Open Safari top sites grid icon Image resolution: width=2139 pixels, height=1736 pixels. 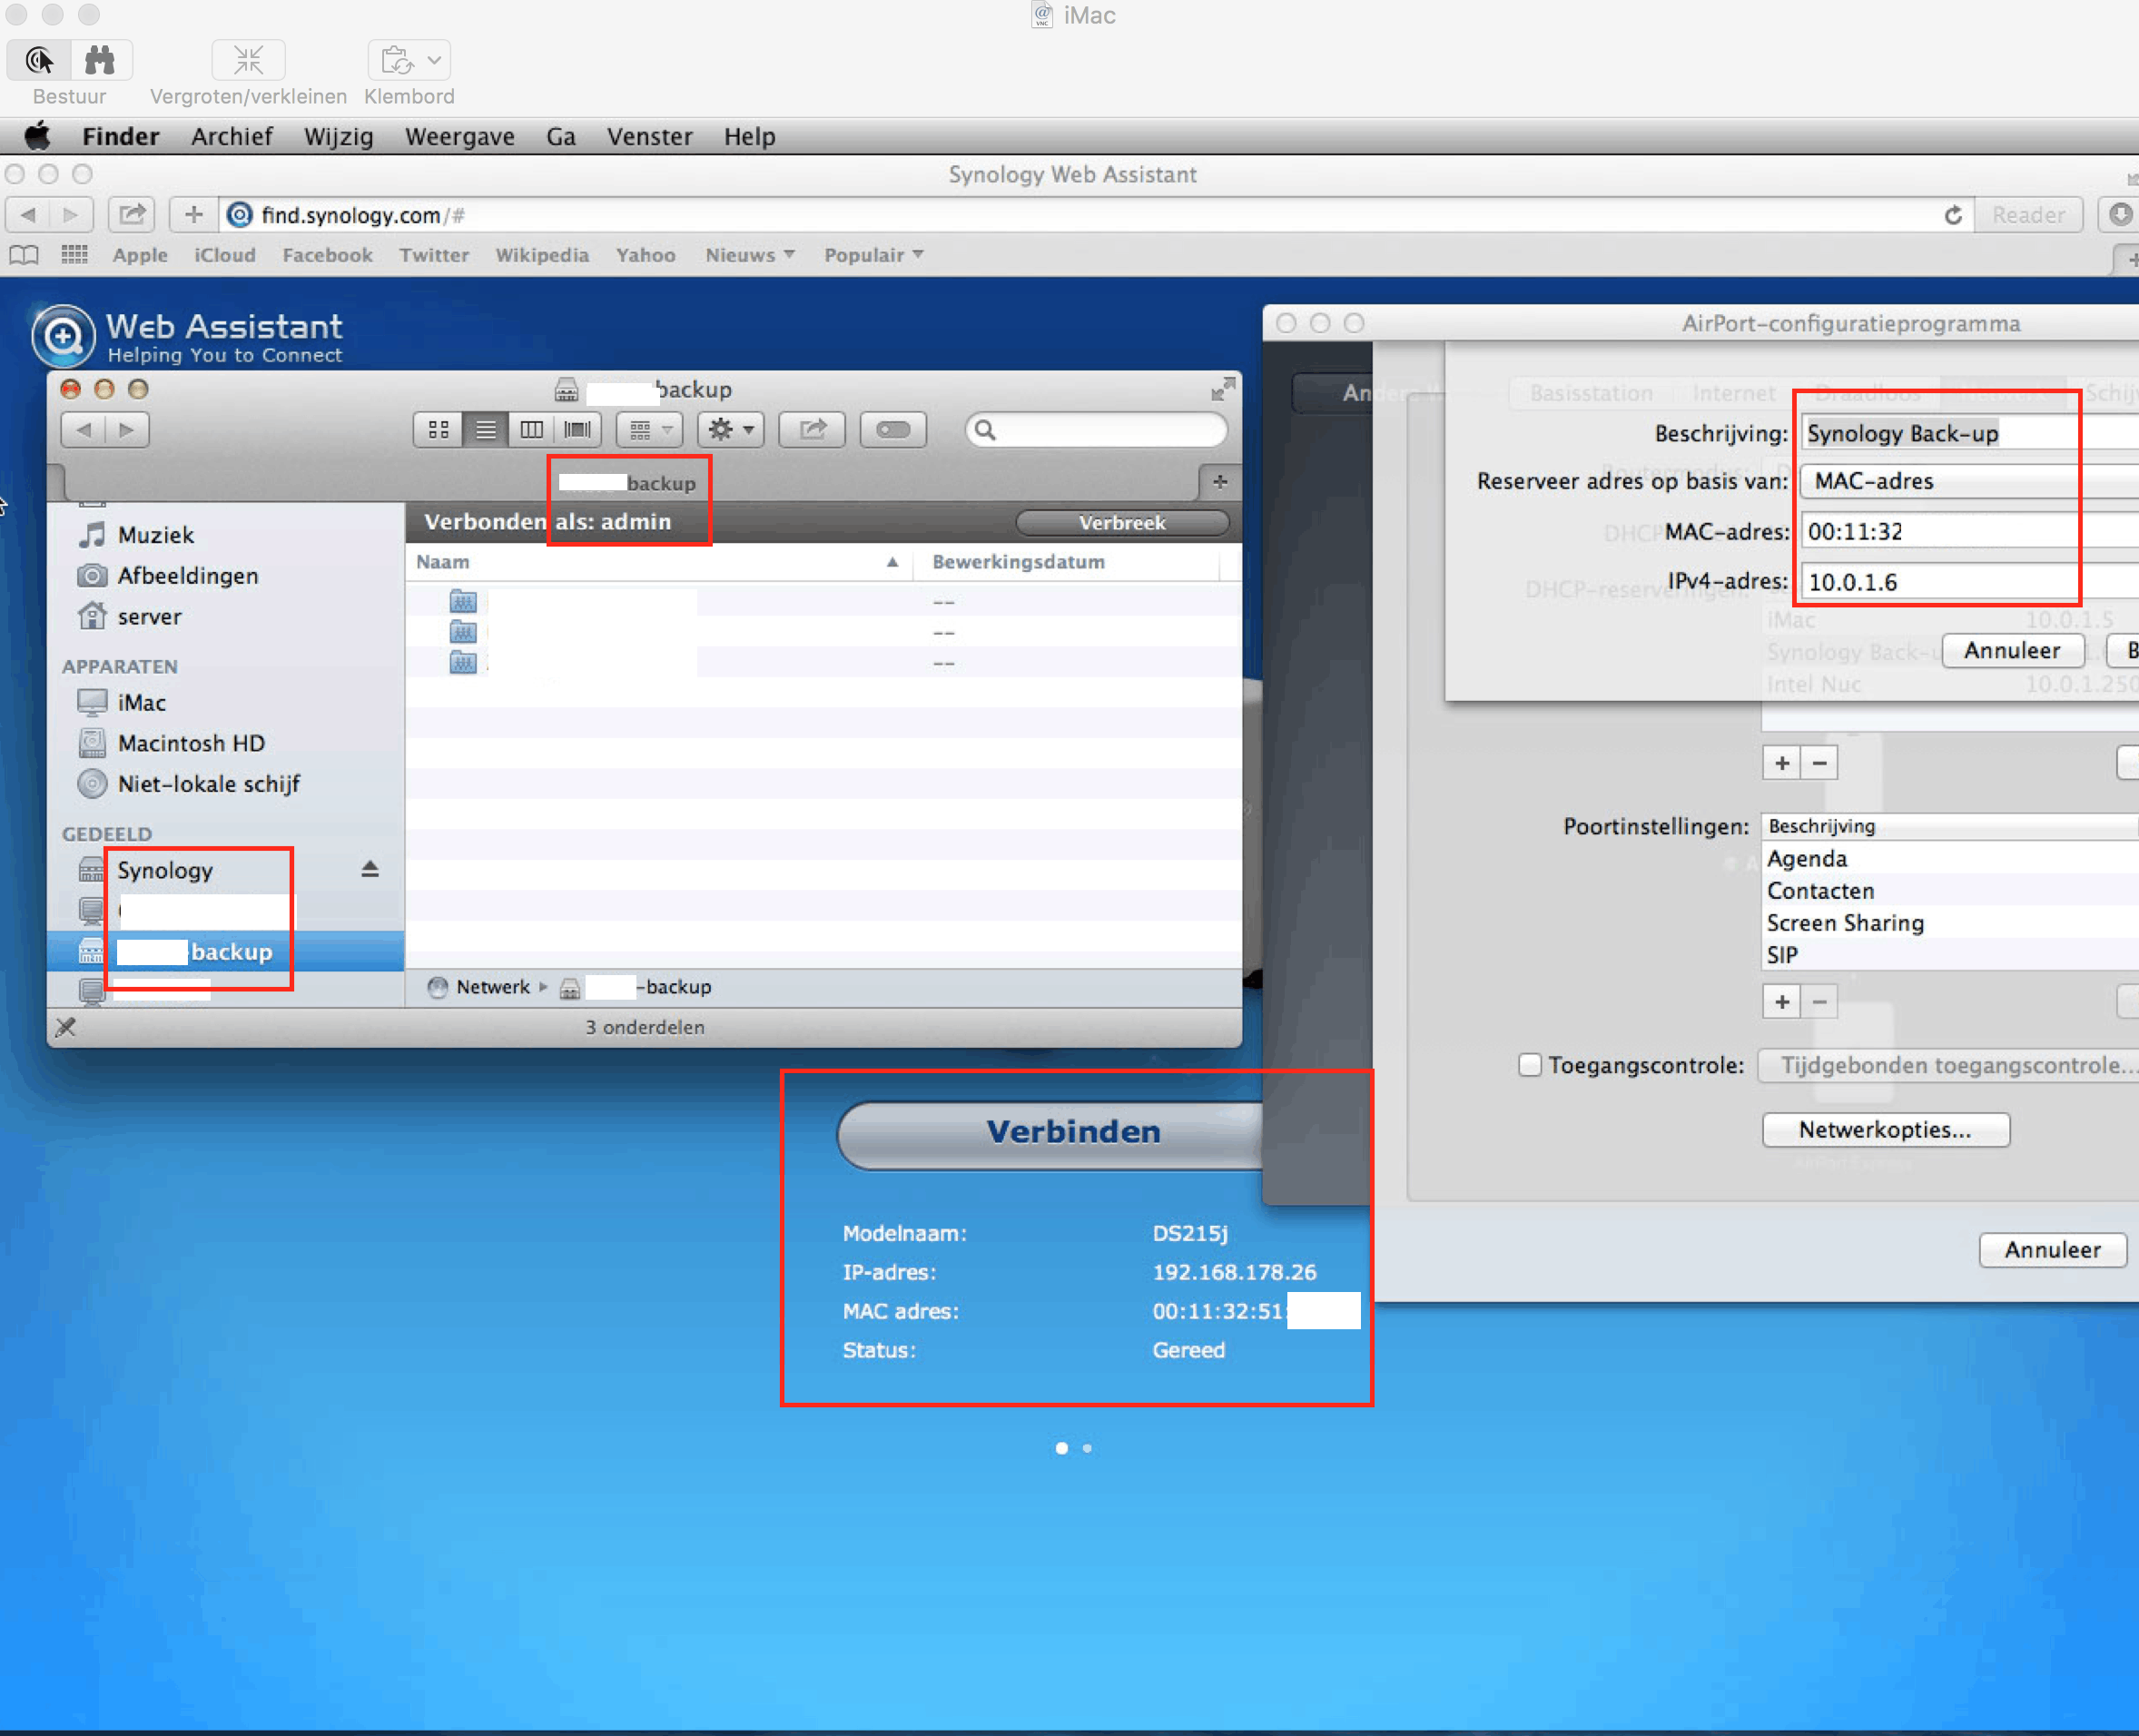click(74, 255)
